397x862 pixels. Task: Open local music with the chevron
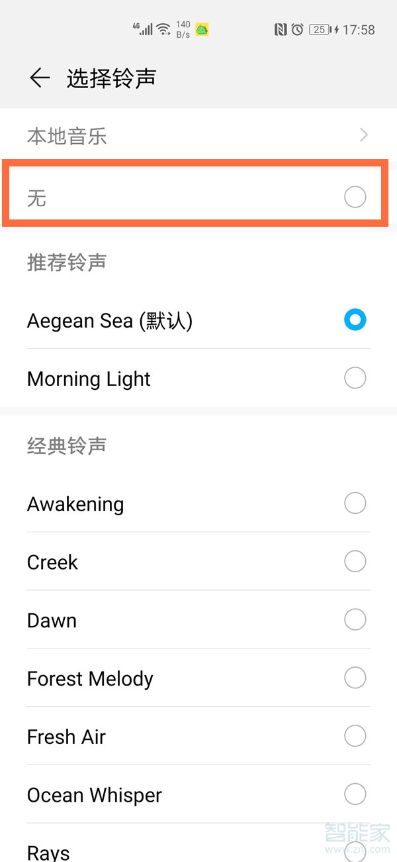pos(363,136)
